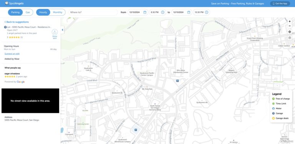Go Back to suggestions
This screenshot has height=144, width=295.
[17, 22]
